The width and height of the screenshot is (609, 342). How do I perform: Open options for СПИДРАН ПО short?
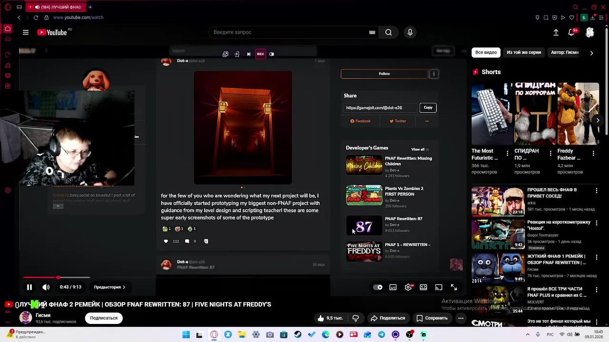click(550, 153)
